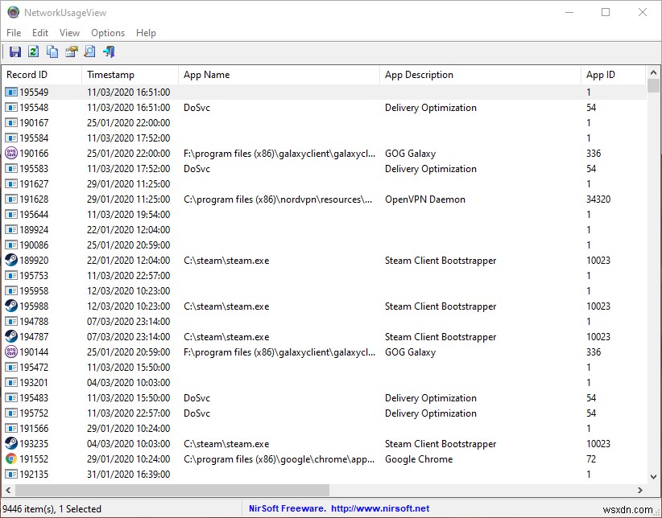Open the File menu
Image resolution: width=662 pixels, height=518 pixels.
tap(13, 33)
